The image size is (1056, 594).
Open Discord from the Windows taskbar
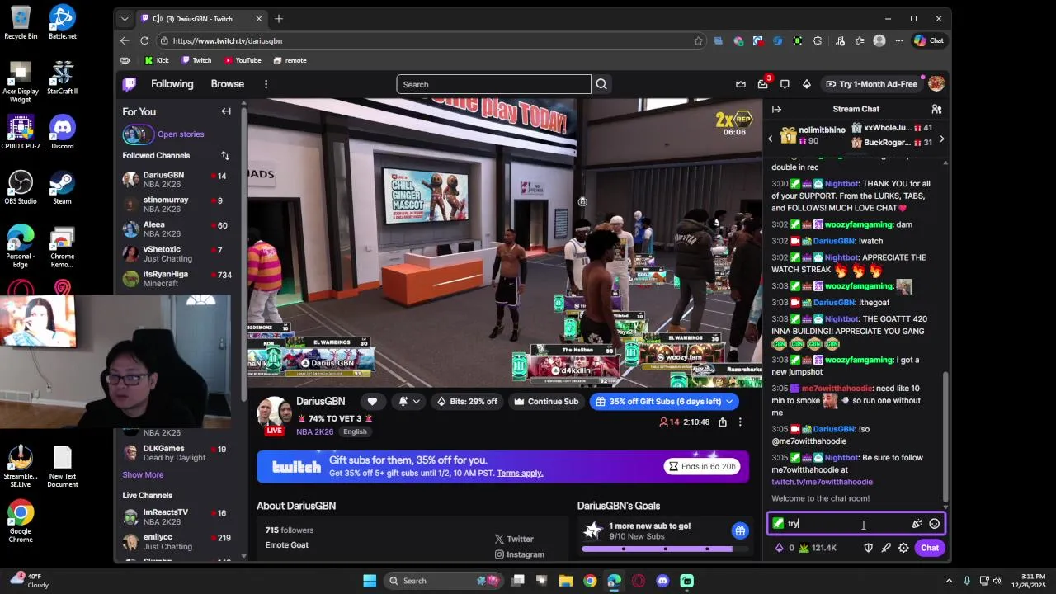[662, 581]
